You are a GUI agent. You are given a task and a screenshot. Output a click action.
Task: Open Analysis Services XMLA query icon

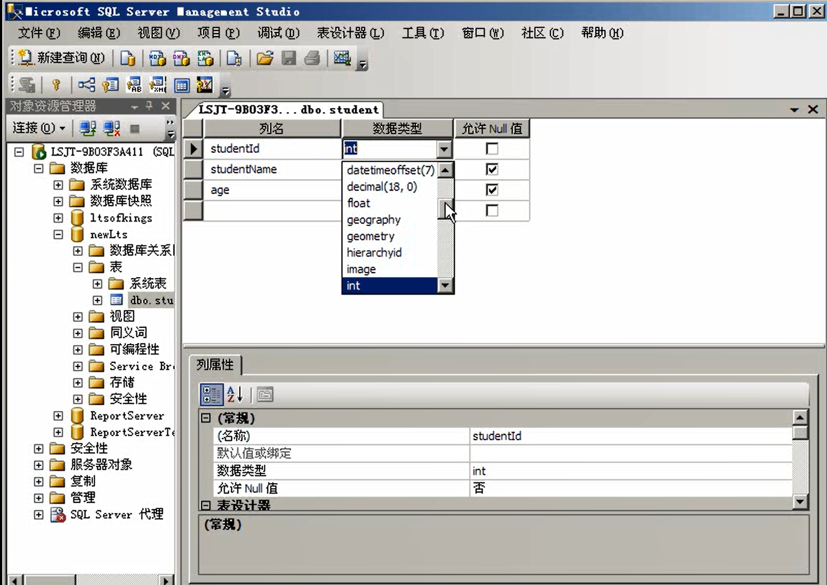pyautogui.click(x=205, y=58)
